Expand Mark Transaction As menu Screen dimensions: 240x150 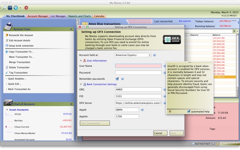[x=19, y=89]
